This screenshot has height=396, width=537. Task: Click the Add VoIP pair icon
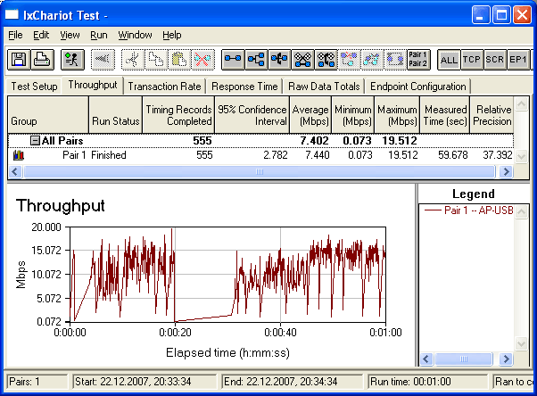click(279, 60)
